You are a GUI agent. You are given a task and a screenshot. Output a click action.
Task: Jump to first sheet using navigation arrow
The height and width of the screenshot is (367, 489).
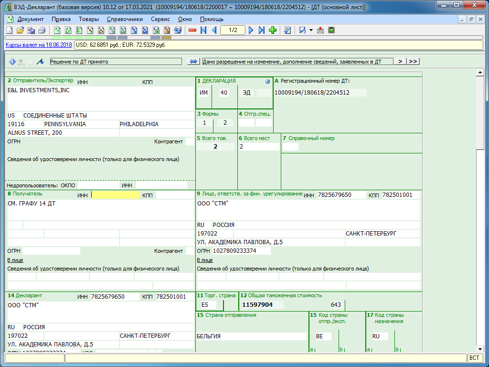(x=203, y=30)
